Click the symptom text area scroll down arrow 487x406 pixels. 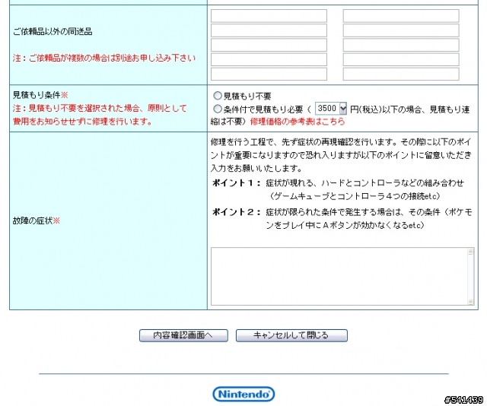point(471,301)
